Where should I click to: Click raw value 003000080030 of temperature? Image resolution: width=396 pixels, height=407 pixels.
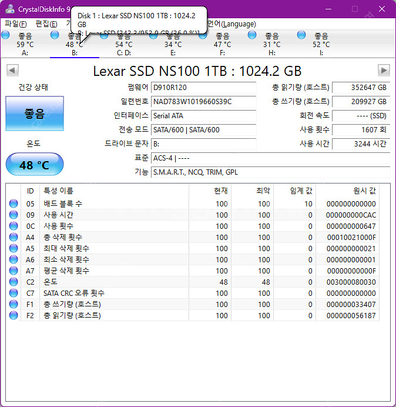pos(351,282)
